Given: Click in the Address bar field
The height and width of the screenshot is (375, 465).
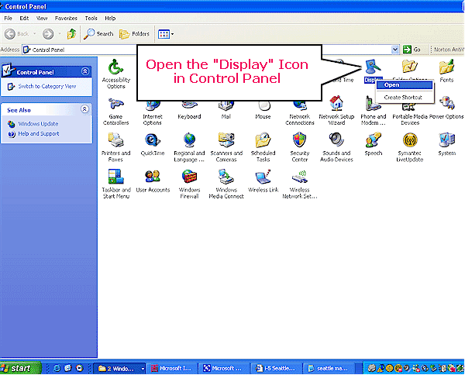Looking at the screenshot, I should [211, 50].
